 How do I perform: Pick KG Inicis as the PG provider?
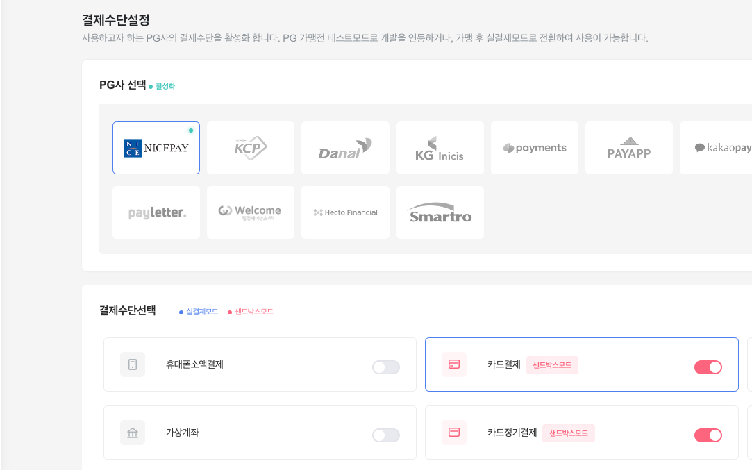tap(440, 148)
